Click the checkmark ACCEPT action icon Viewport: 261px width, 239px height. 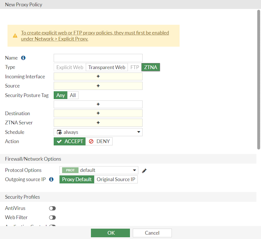point(59,141)
